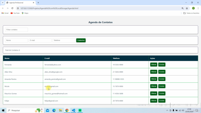Click the Total de Contatos: 6 text
The image size is (201, 113).
tap(13, 50)
